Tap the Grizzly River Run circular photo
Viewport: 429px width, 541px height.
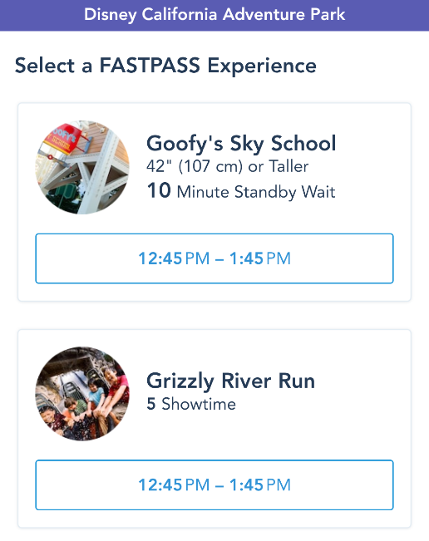point(82,394)
